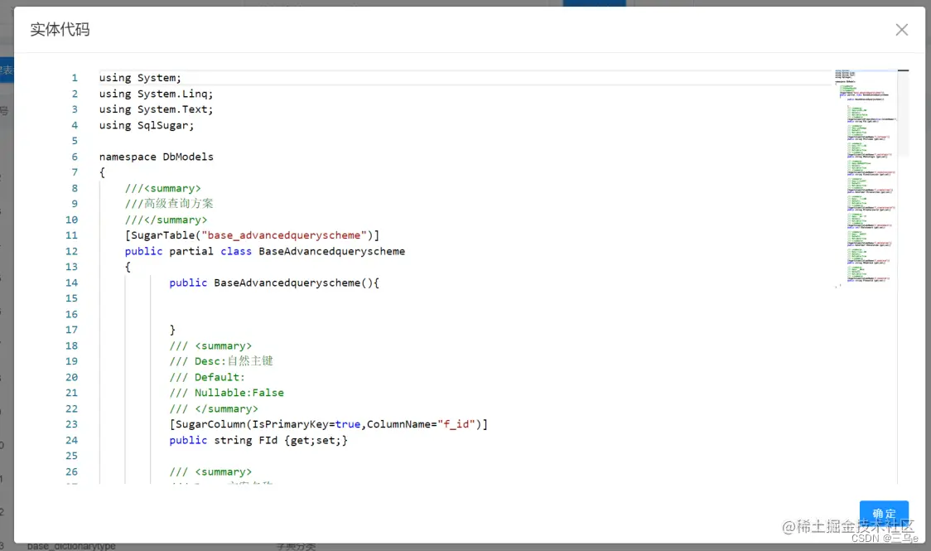931x551 pixels.
Task: Click the 实体代码 dialog title
Action: pyautogui.click(x=60, y=30)
